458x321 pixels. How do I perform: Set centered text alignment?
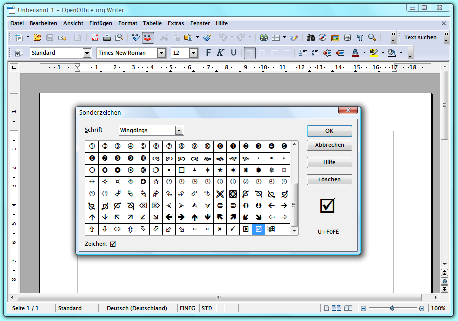[x=262, y=53]
